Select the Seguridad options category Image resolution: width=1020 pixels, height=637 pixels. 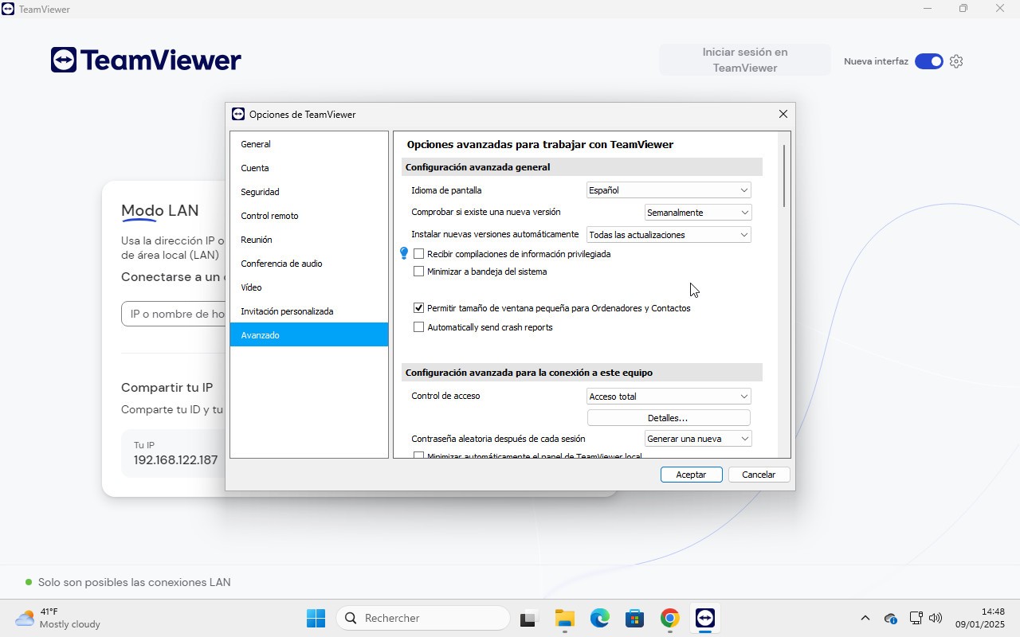pos(260,192)
